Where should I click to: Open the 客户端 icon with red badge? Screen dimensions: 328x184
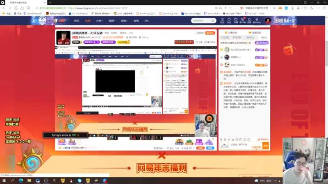[243, 20]
